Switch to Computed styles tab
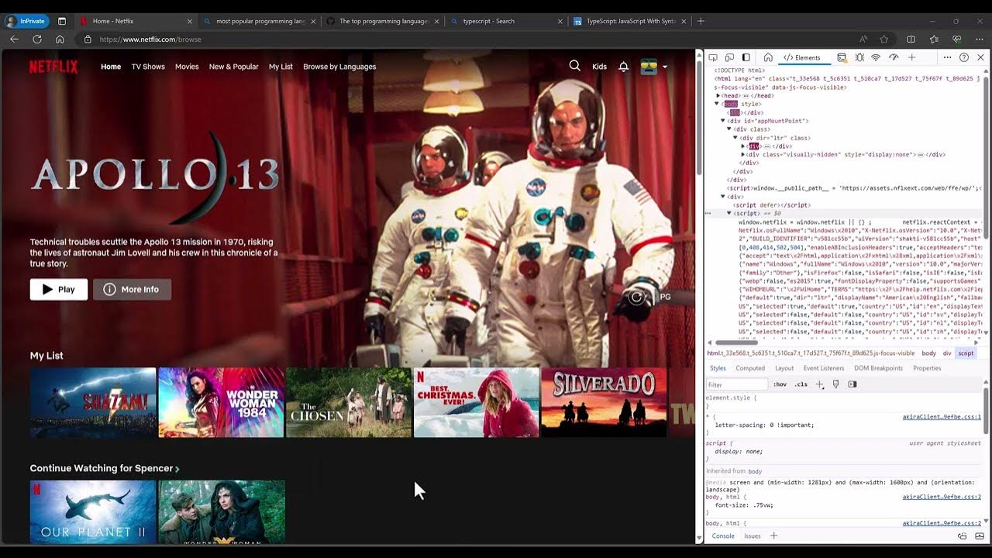Screen dimensions: 992x558 pos(750,368)
